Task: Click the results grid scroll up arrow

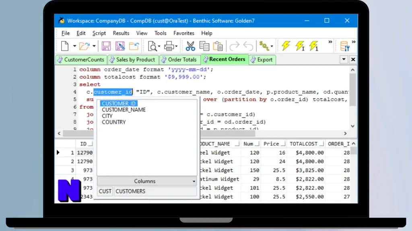Action: coord(354,144)
